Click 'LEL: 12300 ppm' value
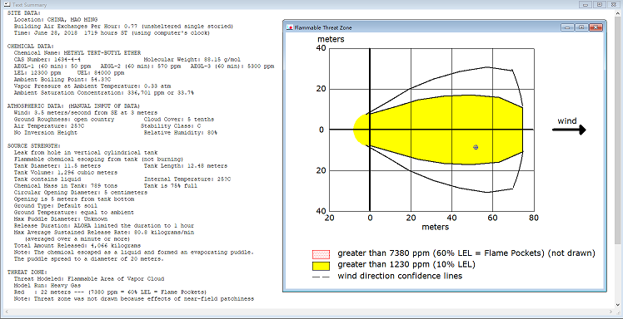 [37, 73]
